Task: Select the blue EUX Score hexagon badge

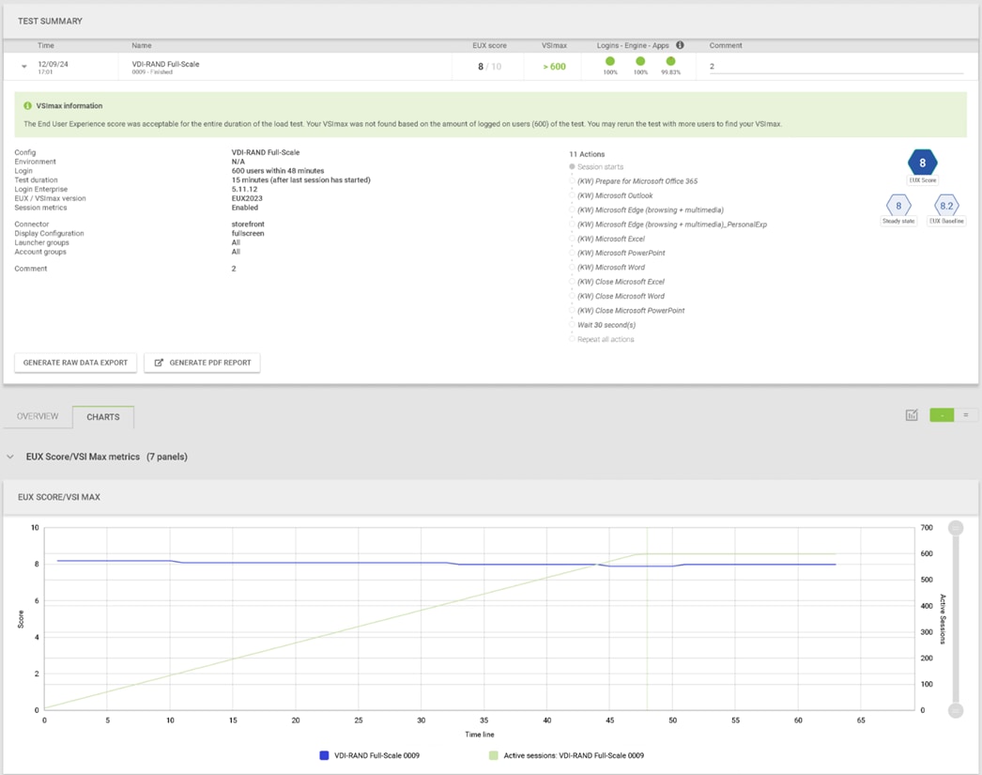Action: (x=923, y=162)
